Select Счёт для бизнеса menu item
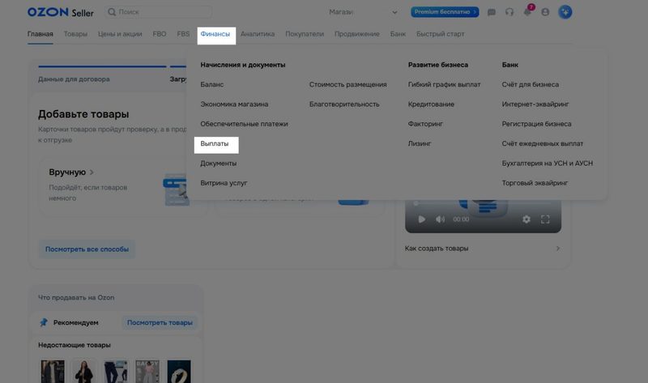Screen dimensions: 648x383 point(531,84)
